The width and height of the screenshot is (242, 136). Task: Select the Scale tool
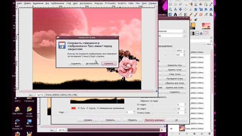coord(201,9)
